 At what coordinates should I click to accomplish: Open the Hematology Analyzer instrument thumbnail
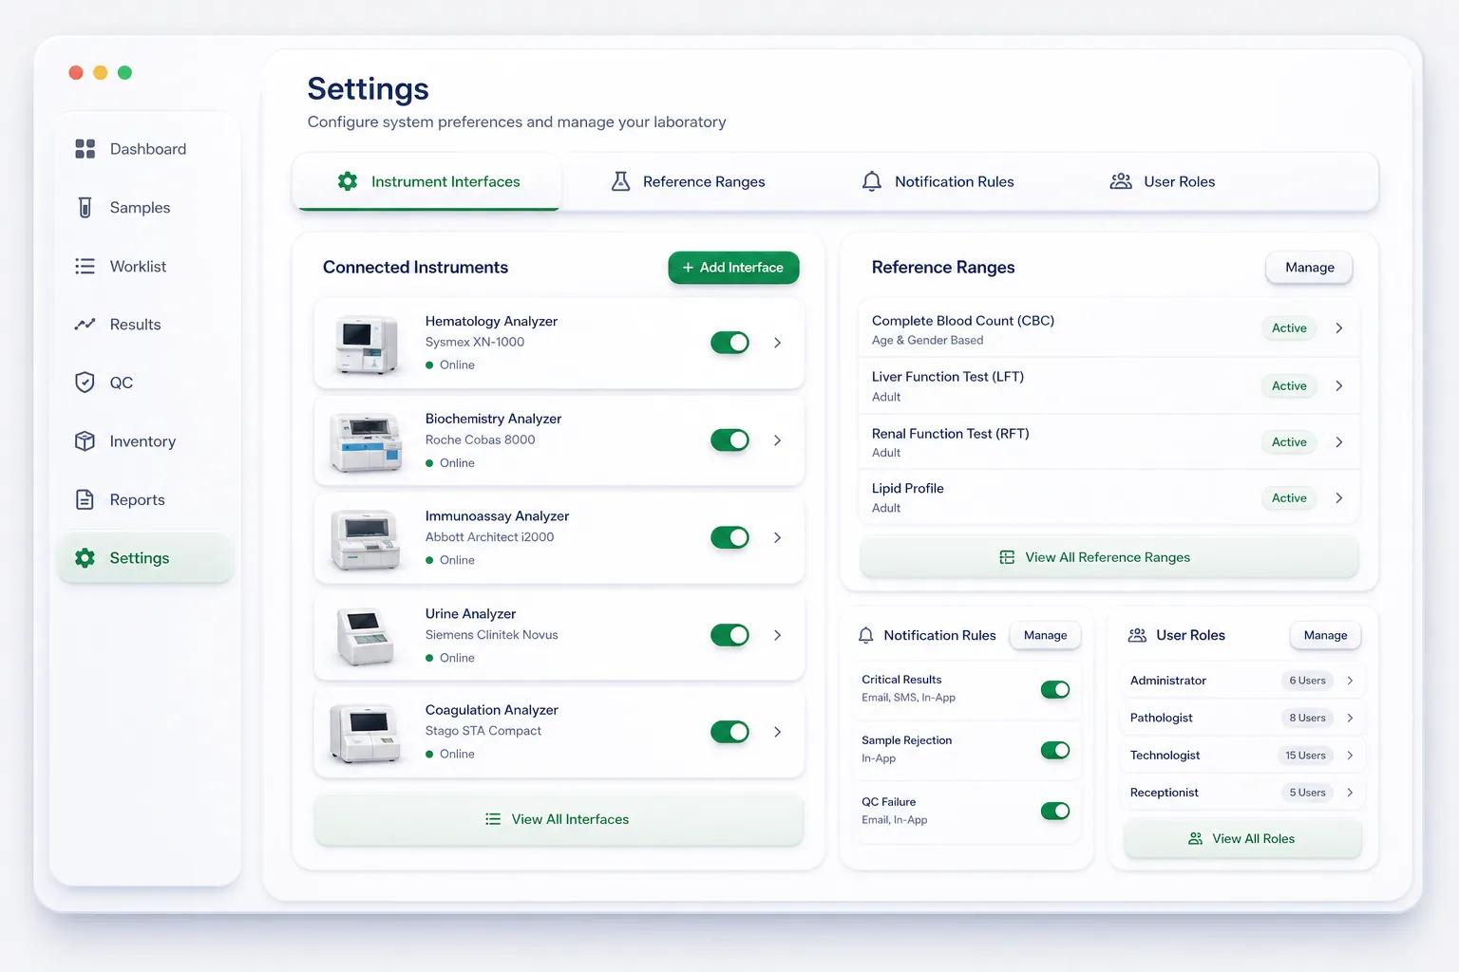[x=367, y=344]
